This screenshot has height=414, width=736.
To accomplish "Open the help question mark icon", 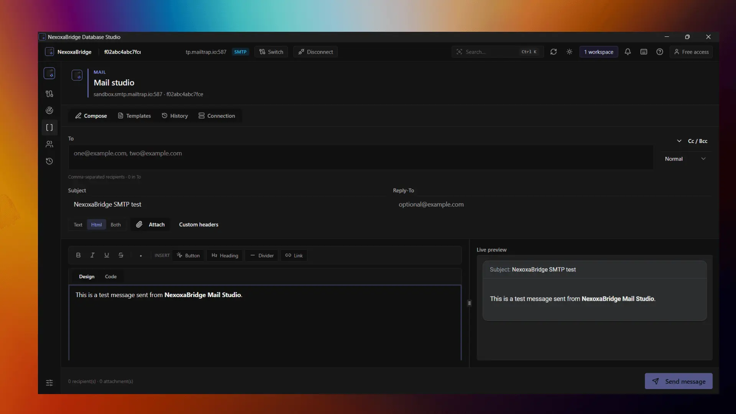I will pyautogui.click(x=660, y=52).
